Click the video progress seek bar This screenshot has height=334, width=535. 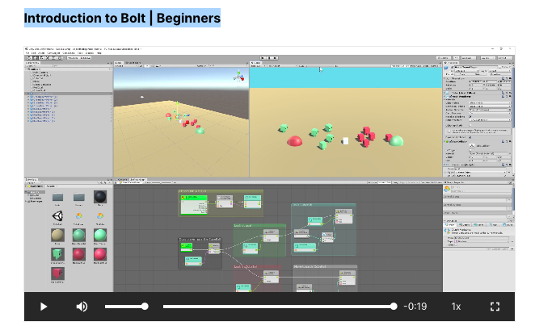point(280,307)
